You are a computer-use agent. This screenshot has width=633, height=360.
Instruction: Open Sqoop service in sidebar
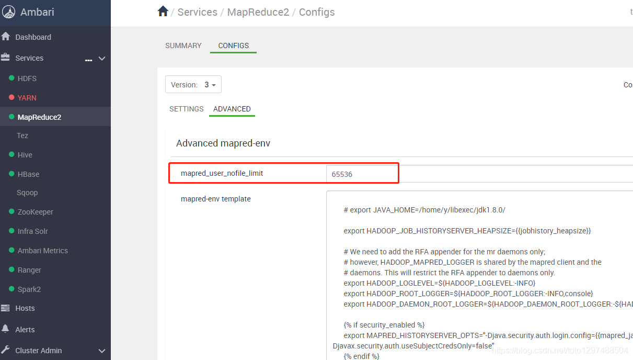point(27,193)
